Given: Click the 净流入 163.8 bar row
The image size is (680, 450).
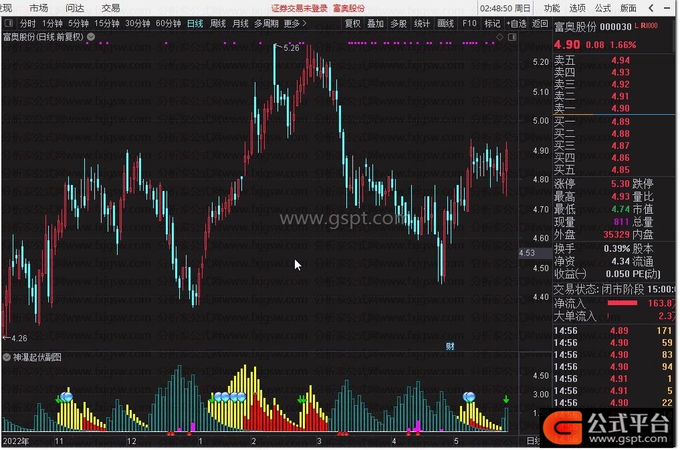Looking at the screenshot, I should [613, 303].
